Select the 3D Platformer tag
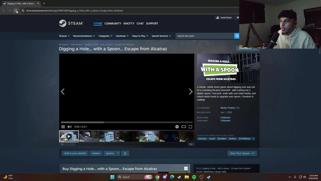Viewport: 321px width, 181px height. coord(244,139)
